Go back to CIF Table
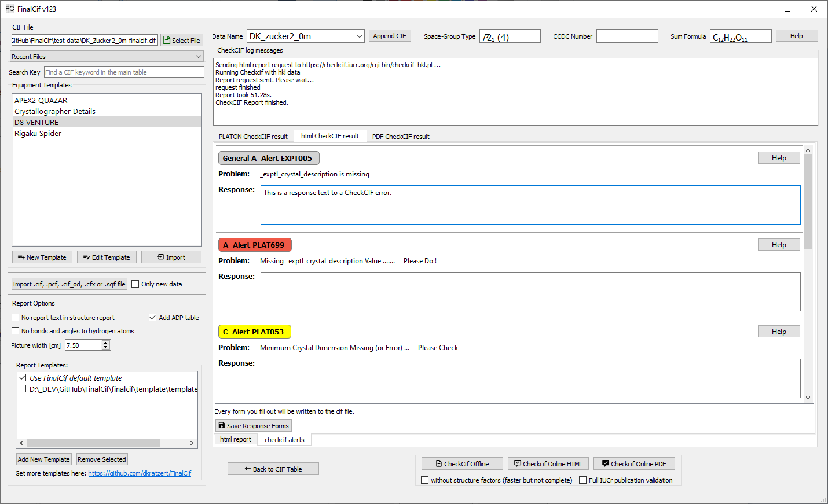The image size is (828, 504). 273,469
